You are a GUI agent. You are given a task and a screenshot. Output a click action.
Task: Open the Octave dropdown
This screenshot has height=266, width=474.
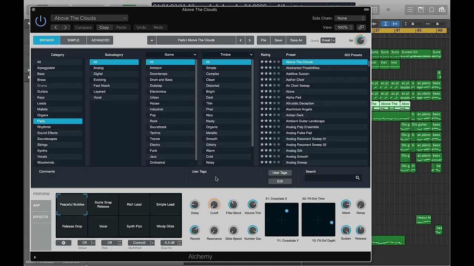86,243
